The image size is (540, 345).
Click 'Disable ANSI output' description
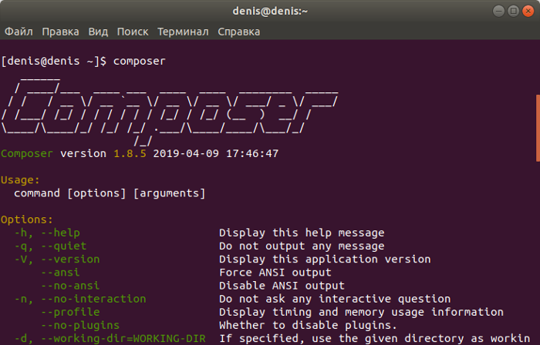click(x=282, y=286)
